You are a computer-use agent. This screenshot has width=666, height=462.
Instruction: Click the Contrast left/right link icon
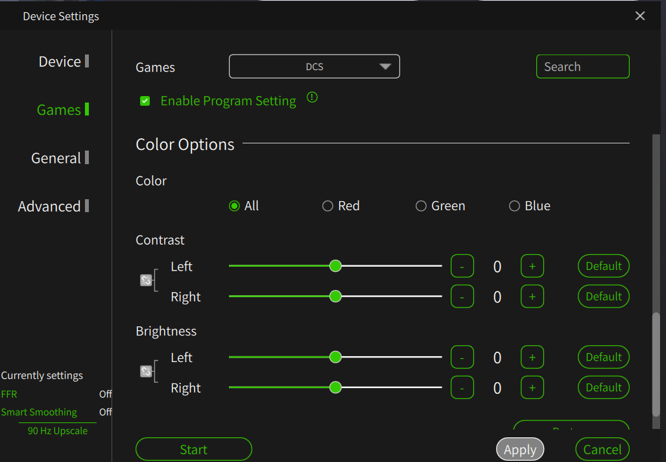click(x=146, y=280)
